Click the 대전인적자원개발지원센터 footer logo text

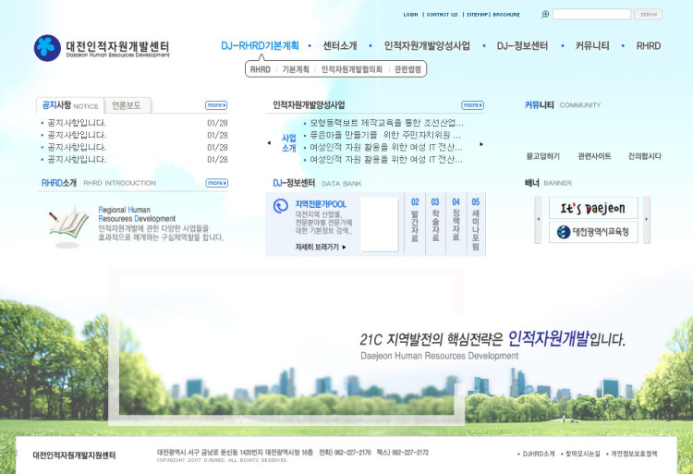click(x=74, y=455)
